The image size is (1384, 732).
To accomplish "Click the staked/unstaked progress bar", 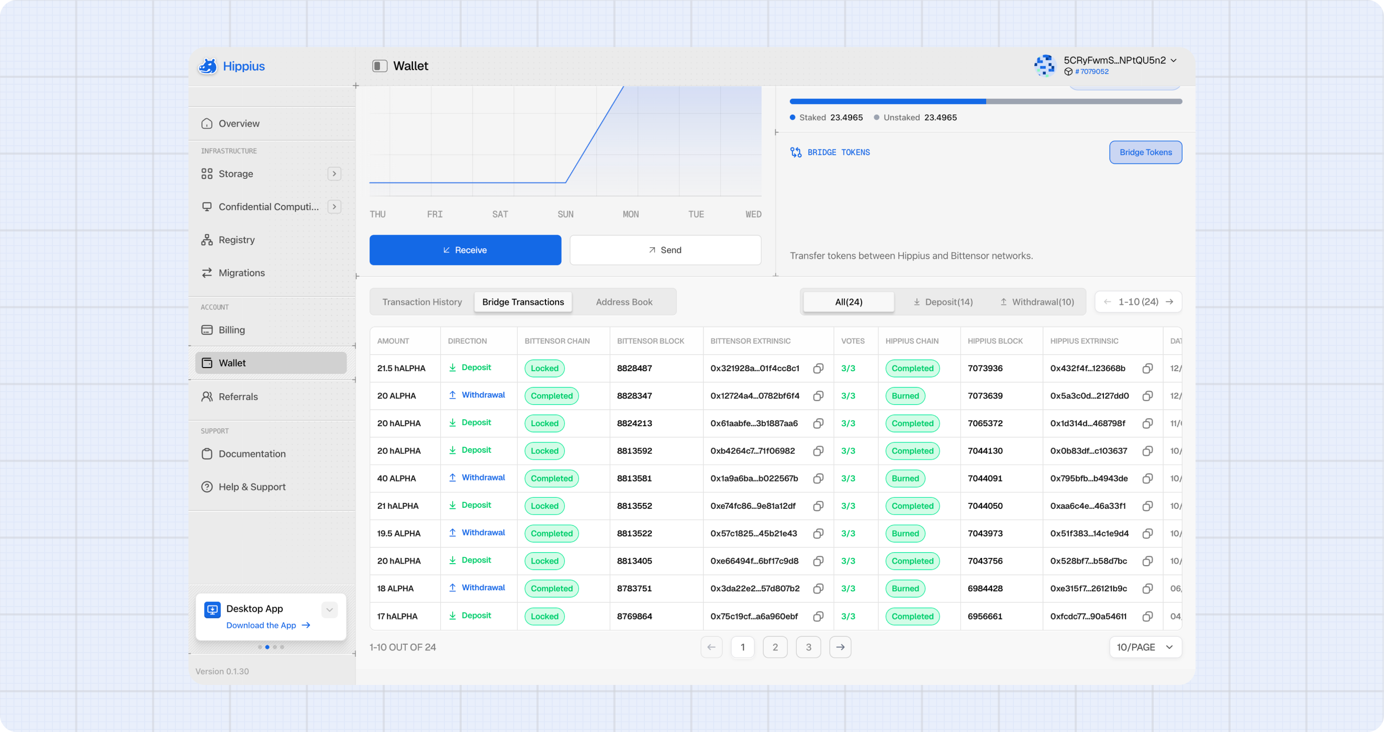I will click(x=985, y=101).
